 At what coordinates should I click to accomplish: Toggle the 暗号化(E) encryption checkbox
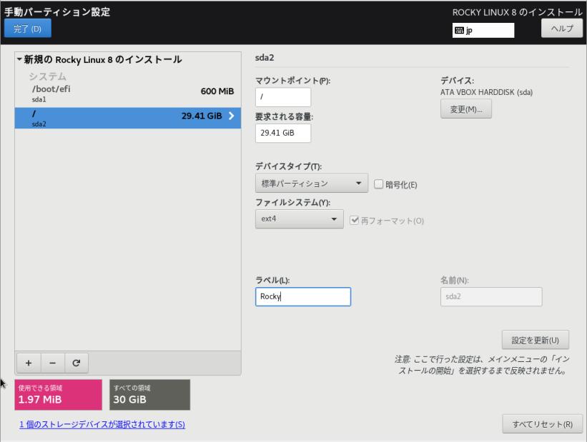coord(378,184)
